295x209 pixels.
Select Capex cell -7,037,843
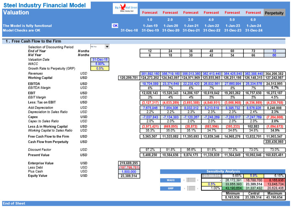(150, 117)
